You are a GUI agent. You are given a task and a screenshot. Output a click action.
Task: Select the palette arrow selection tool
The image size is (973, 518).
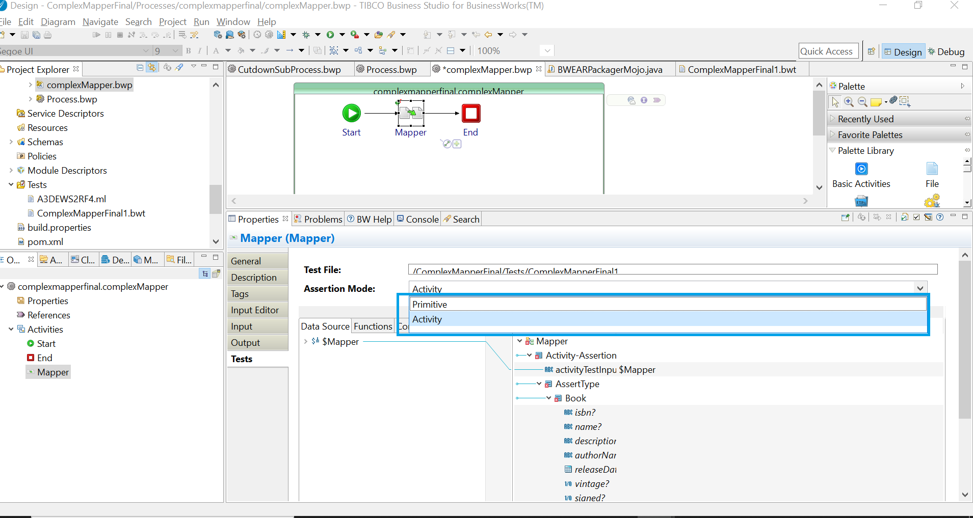(x=835, y=102)
